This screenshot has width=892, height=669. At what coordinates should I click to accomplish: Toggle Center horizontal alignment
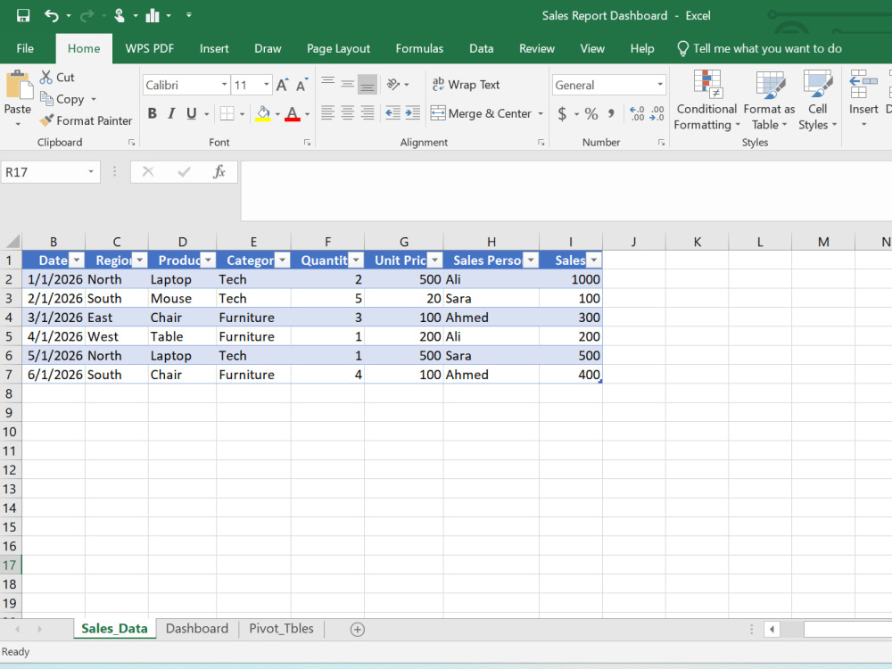[x=348, y=112]
